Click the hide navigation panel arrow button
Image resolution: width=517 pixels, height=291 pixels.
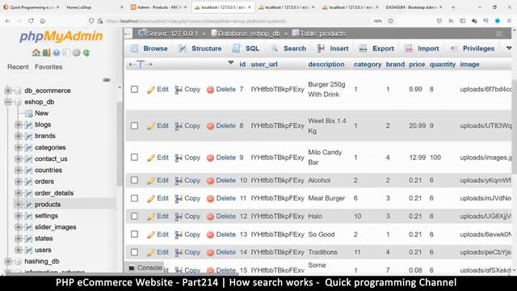(x=128, y=34)
